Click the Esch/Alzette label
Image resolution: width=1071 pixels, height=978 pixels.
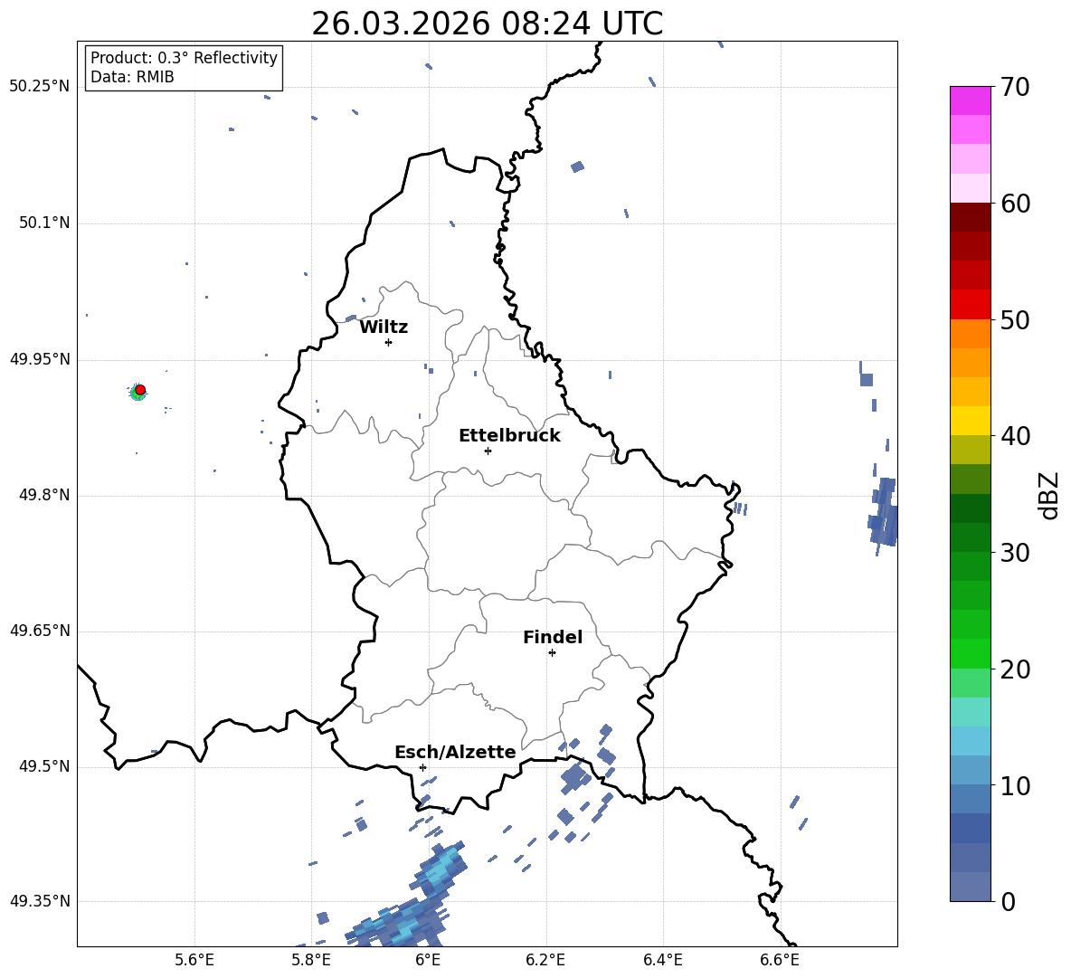456,752
